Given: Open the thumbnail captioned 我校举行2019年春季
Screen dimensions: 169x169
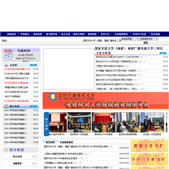Looking at the screenshot, I should click(103, 122).
